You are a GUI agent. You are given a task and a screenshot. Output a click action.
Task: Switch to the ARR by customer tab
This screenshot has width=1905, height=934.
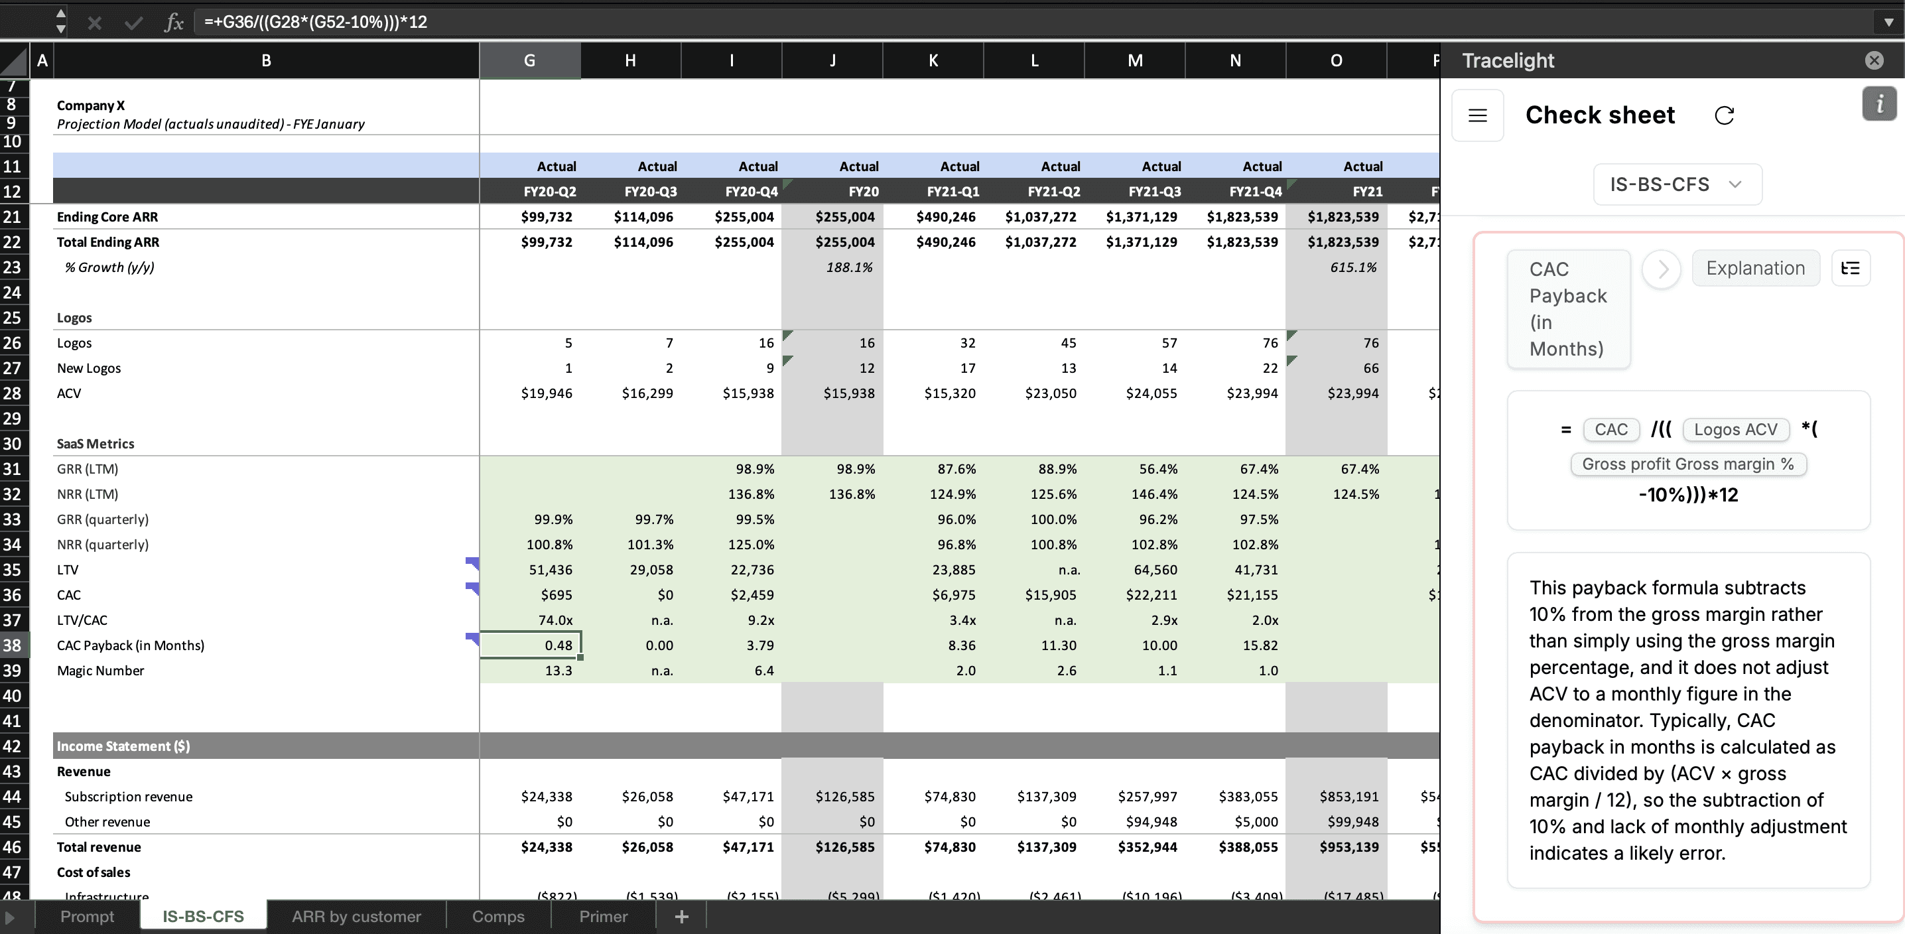click(x=356, y=917)
